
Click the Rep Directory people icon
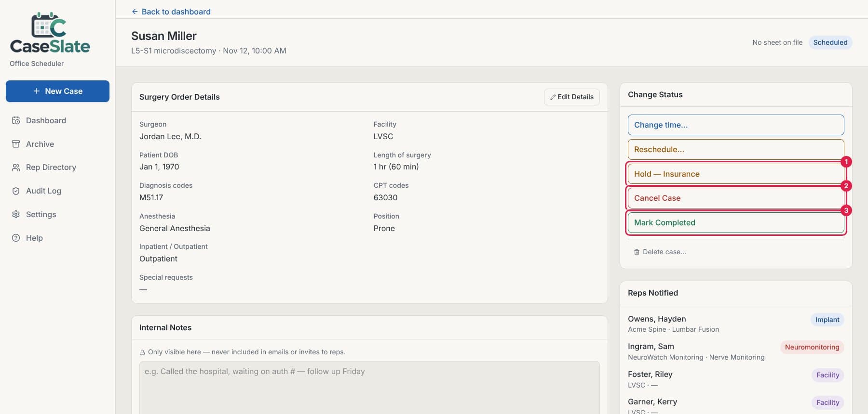pyautogui.click(x=16, y=167)
